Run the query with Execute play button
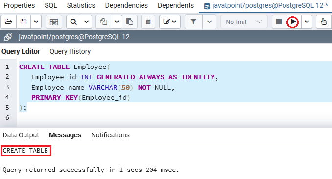 click(x=293, y=22)
